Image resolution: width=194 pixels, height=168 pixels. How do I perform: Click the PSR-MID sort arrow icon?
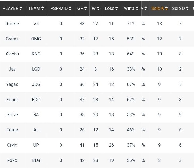[x=70, y=9]
